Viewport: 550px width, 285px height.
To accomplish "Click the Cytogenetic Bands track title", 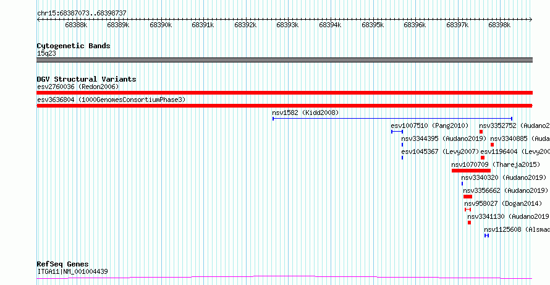I will 74,46.
